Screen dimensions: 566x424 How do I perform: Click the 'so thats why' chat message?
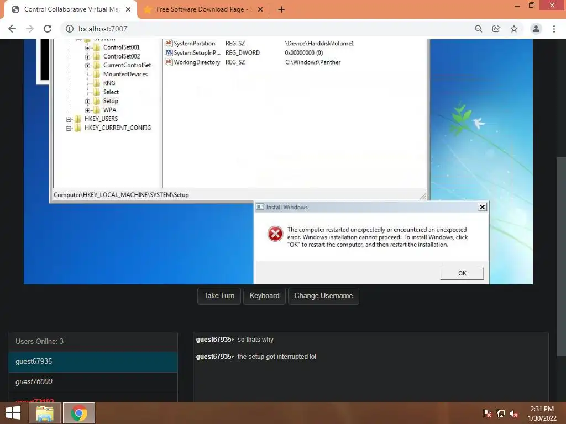coord(255,340)
